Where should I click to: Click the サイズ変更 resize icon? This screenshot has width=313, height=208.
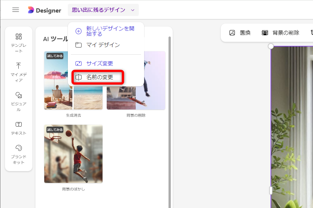(x=79, y=64)
